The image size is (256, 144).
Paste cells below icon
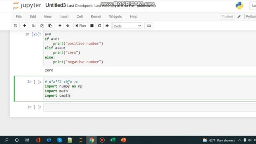50,26
